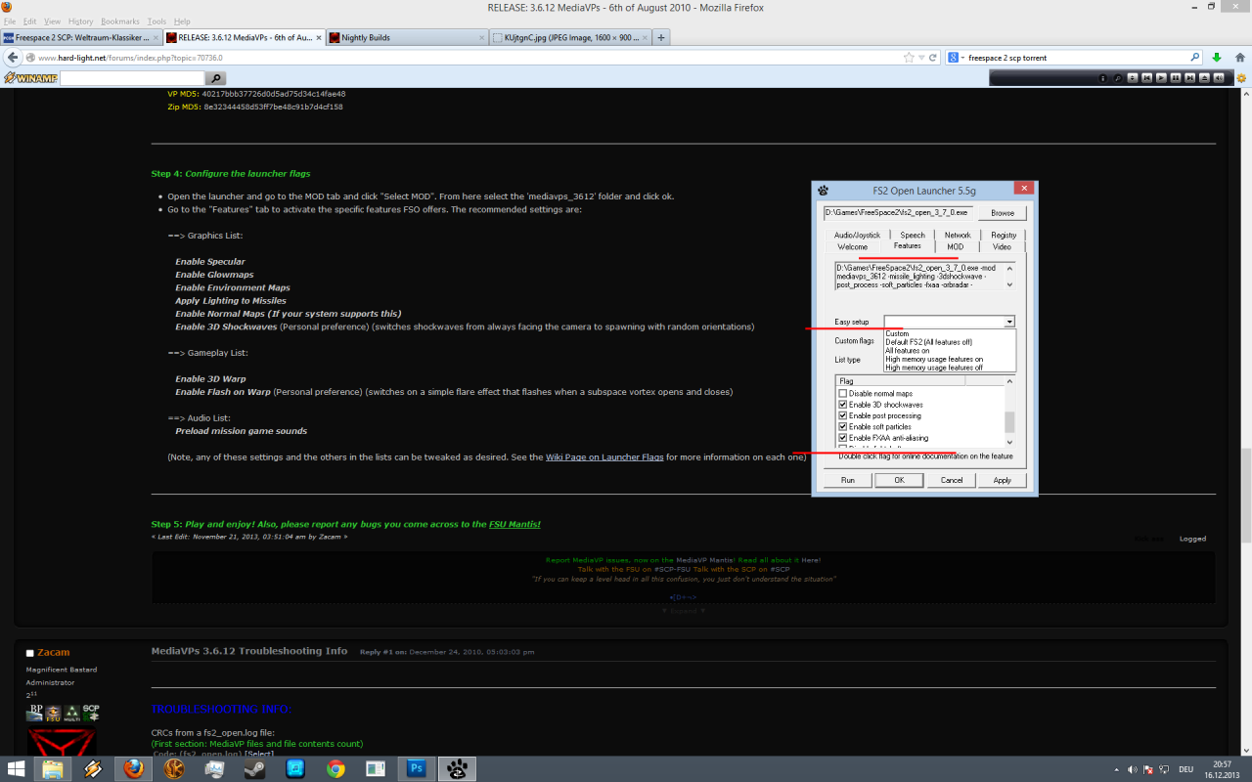The height and width of the screenshot is (782, 1252).
Task: Open the Firefox History menu
Action: pyautogui.click(x=80, y=21)
